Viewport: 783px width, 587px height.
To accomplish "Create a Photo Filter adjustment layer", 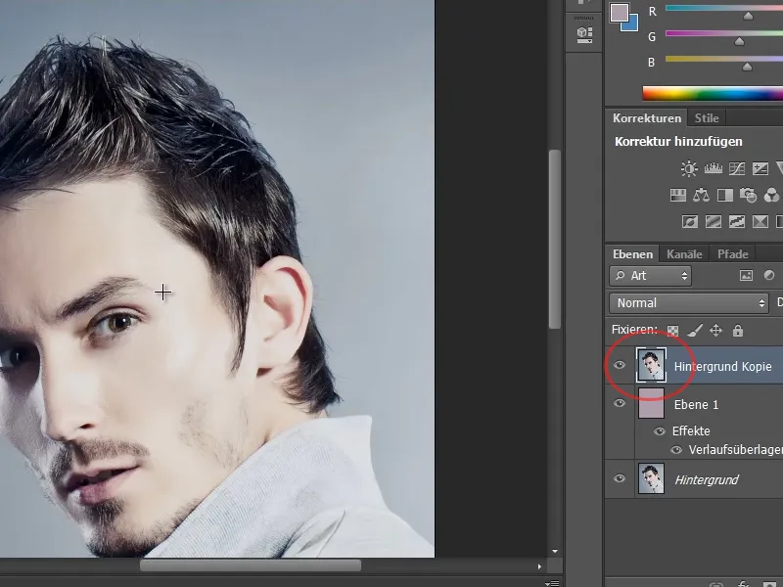I will coord(747,195).
